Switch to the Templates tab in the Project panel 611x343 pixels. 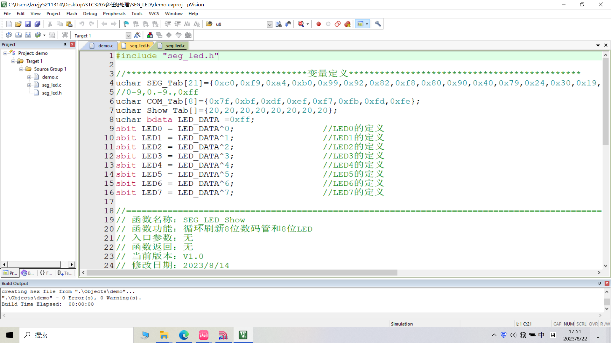(x=66, y=273)
